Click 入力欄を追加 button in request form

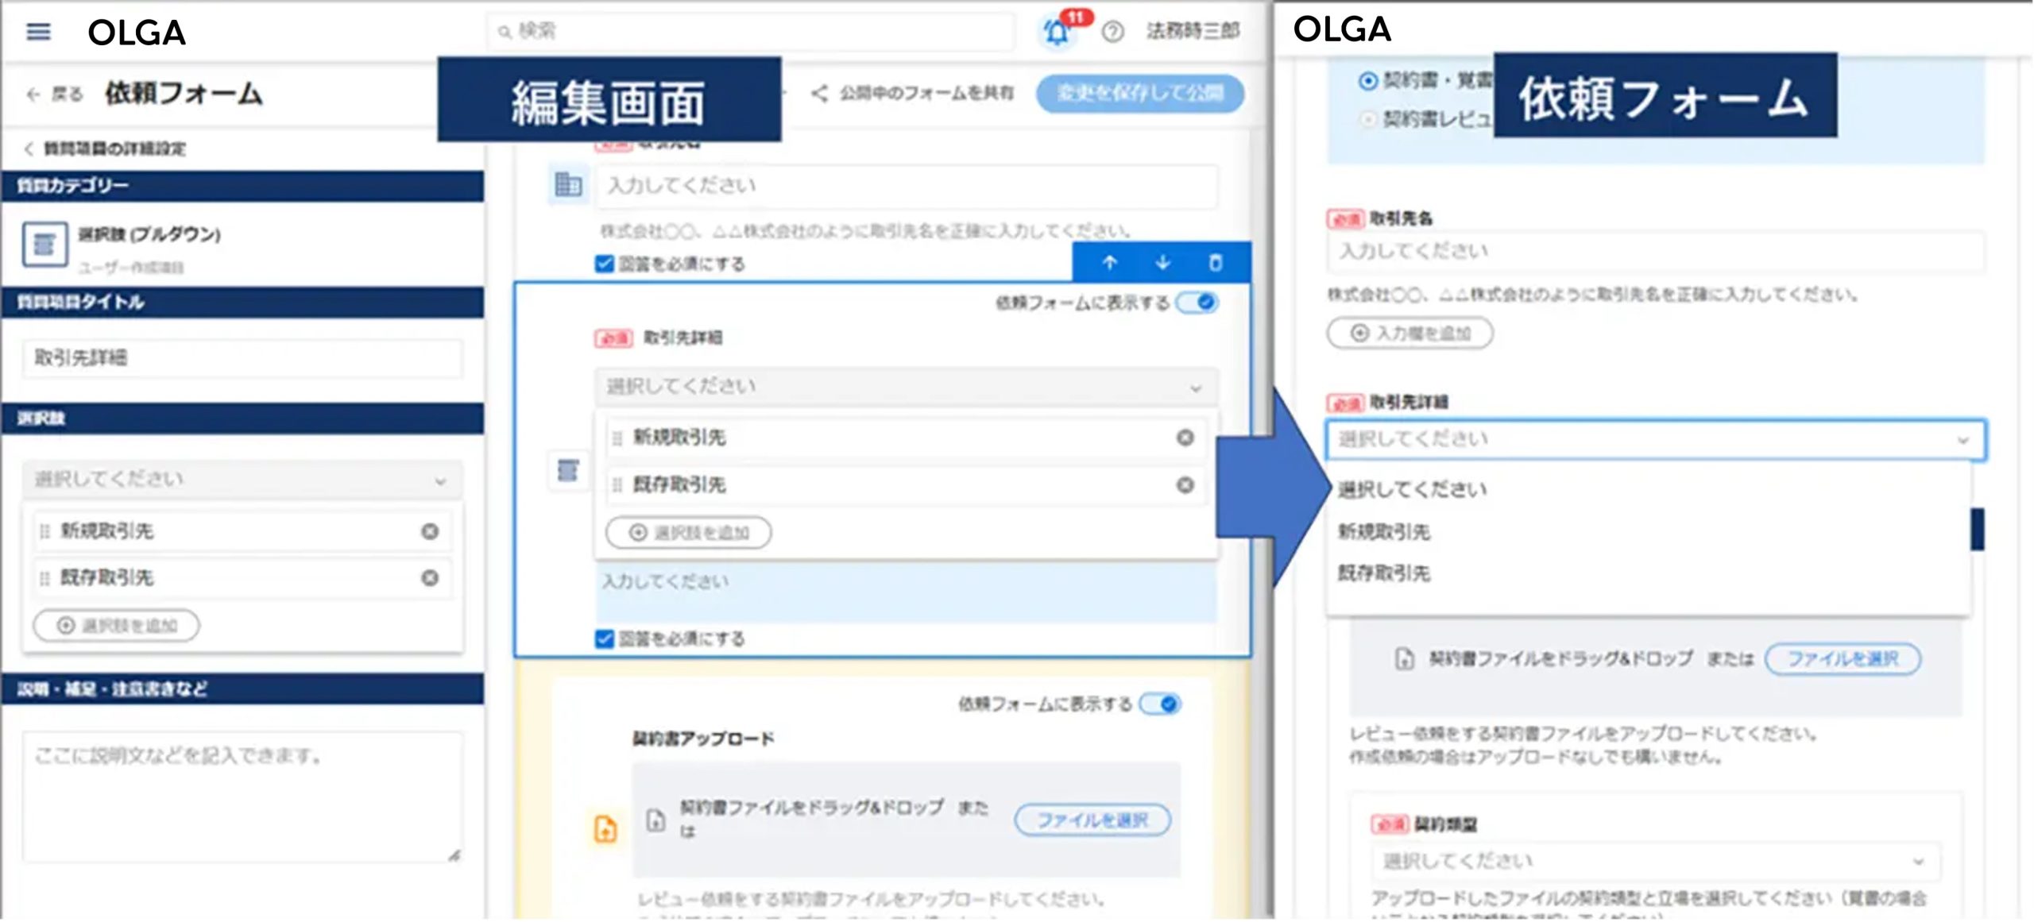[x=1409, y=334]
